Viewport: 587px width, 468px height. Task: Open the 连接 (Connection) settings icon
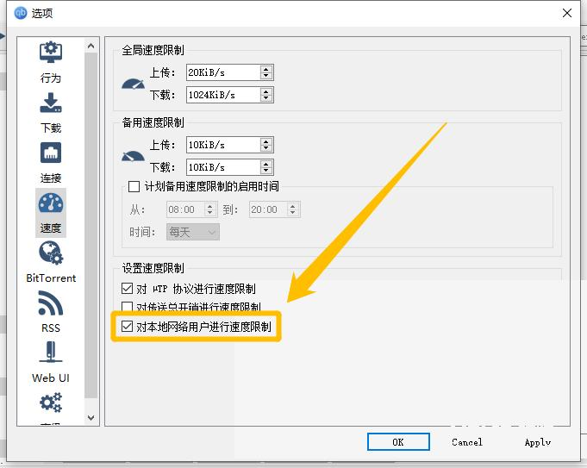(x=51, y=153)
